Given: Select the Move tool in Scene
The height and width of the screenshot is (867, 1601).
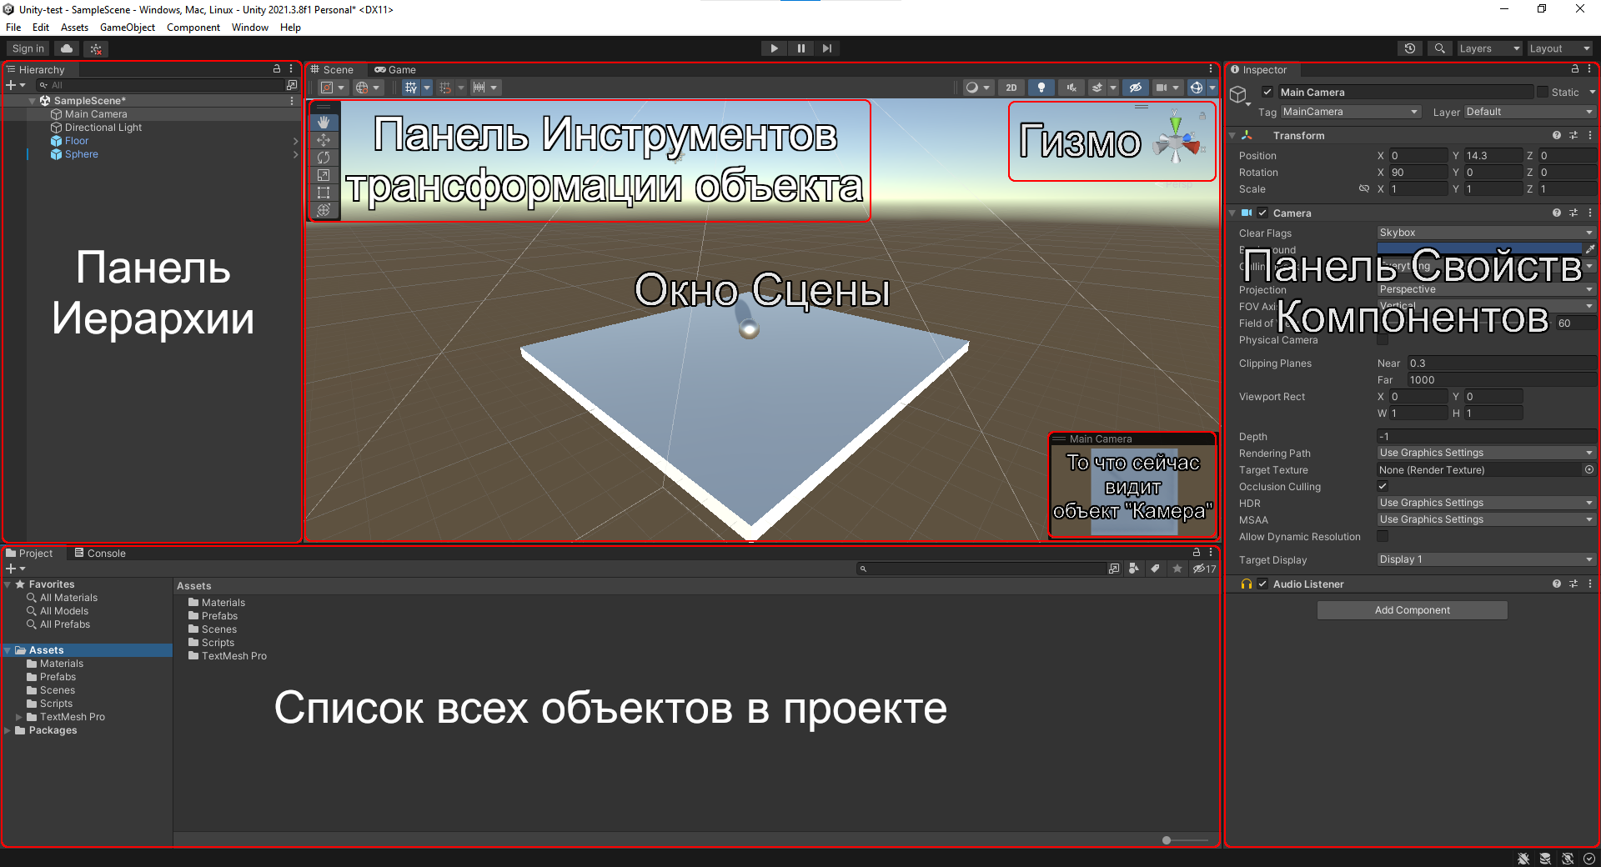Looking at the screenshot, I should tap(324, 140).
